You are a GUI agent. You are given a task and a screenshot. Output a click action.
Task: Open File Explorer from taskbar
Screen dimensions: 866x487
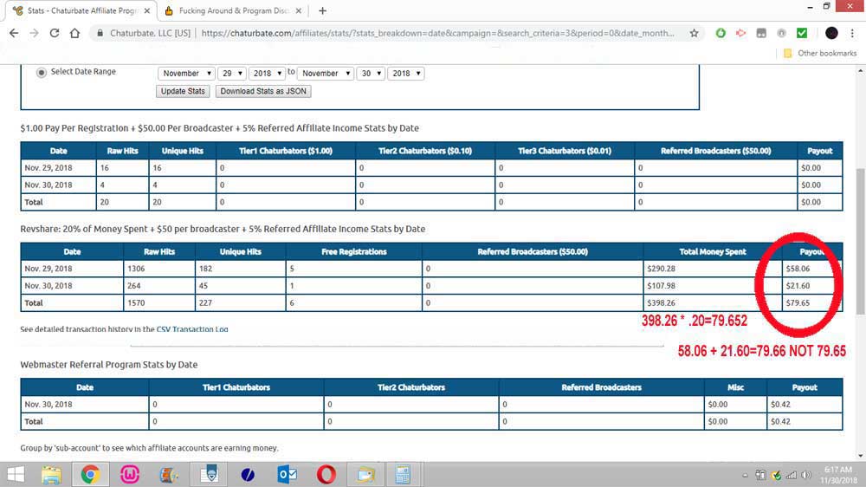point(51,474)
